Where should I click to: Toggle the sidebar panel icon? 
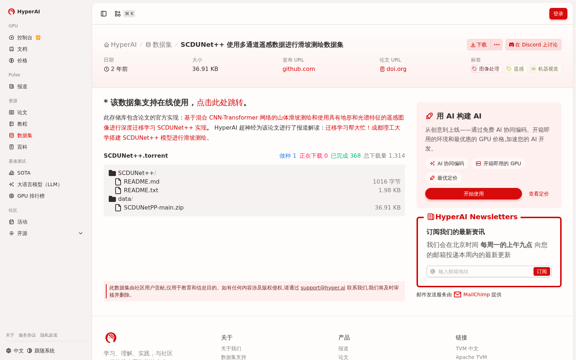[104, 14]
